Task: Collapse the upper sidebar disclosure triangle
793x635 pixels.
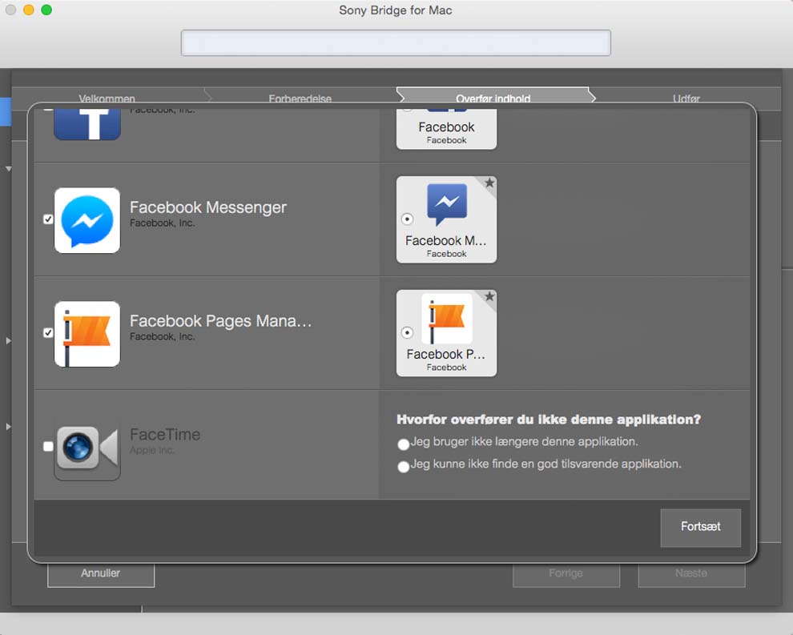Action: point(8,168)
